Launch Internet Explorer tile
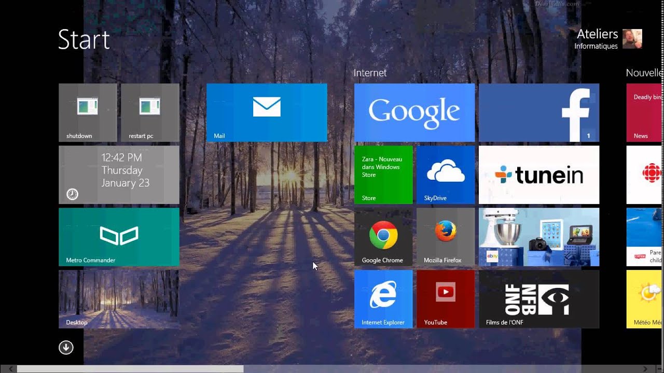 383,299
